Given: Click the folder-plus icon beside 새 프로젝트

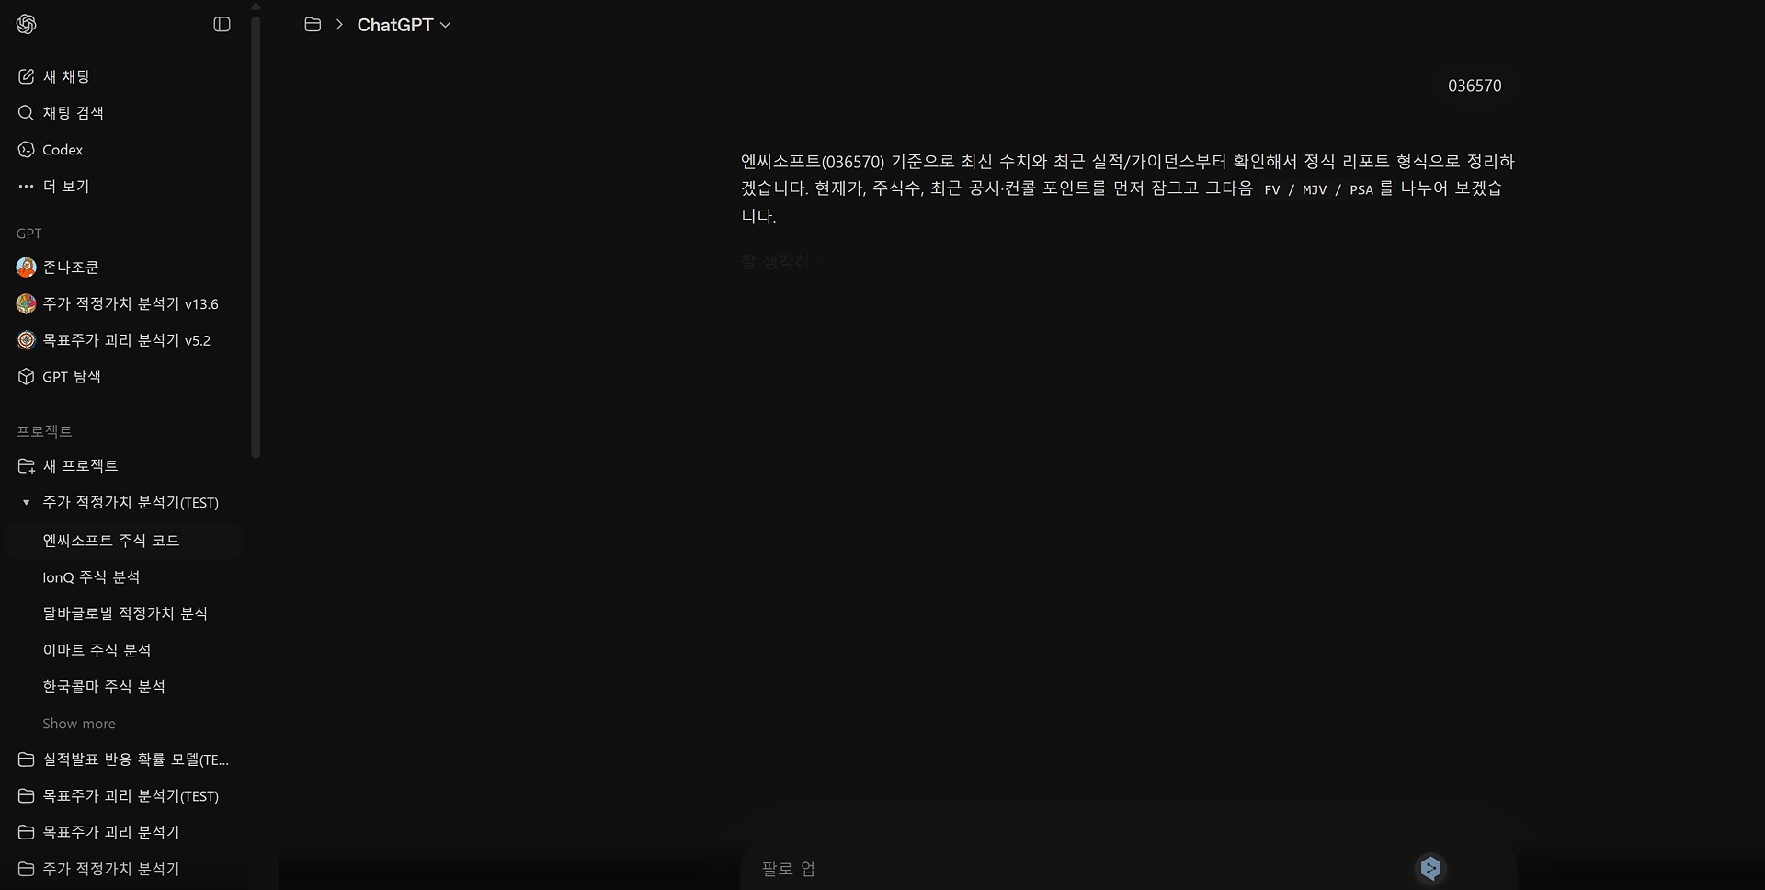Looking at the screenshot, I should pos(26,466).
